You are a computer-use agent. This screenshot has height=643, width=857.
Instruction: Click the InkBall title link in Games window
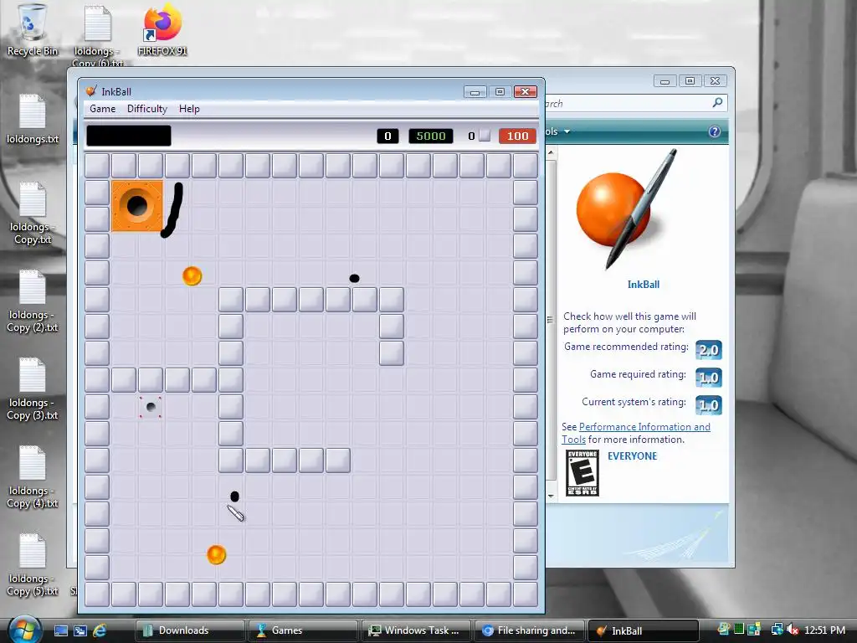pos(644,285)
